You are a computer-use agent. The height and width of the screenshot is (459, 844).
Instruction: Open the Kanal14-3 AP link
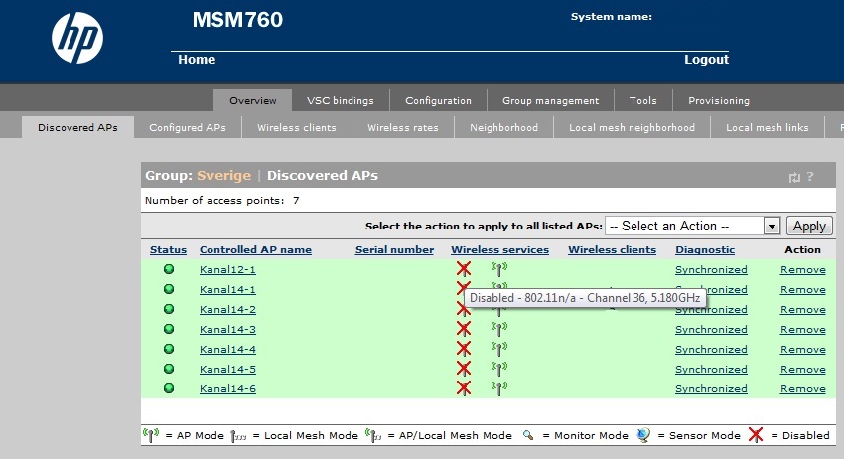click(x=227, y=329)
